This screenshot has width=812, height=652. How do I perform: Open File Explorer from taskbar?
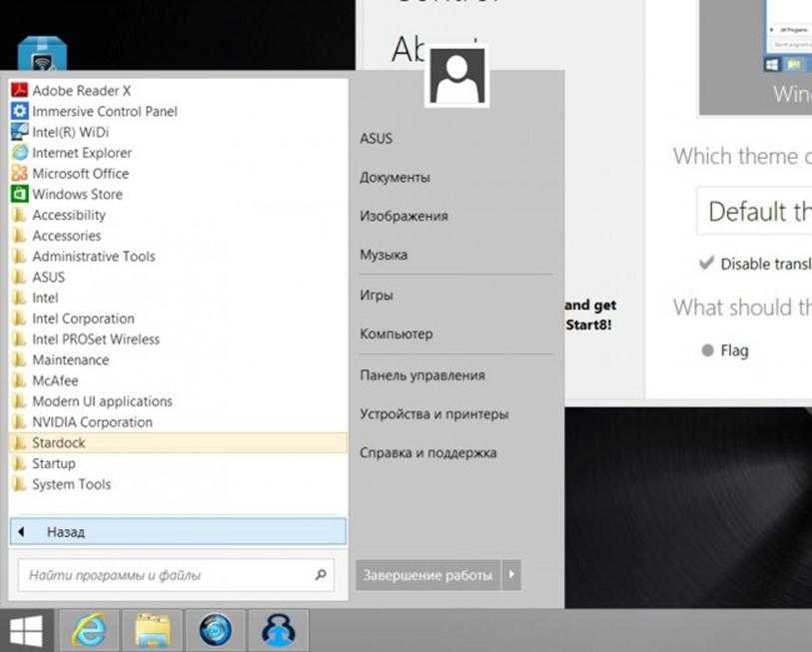coord(153,631)
